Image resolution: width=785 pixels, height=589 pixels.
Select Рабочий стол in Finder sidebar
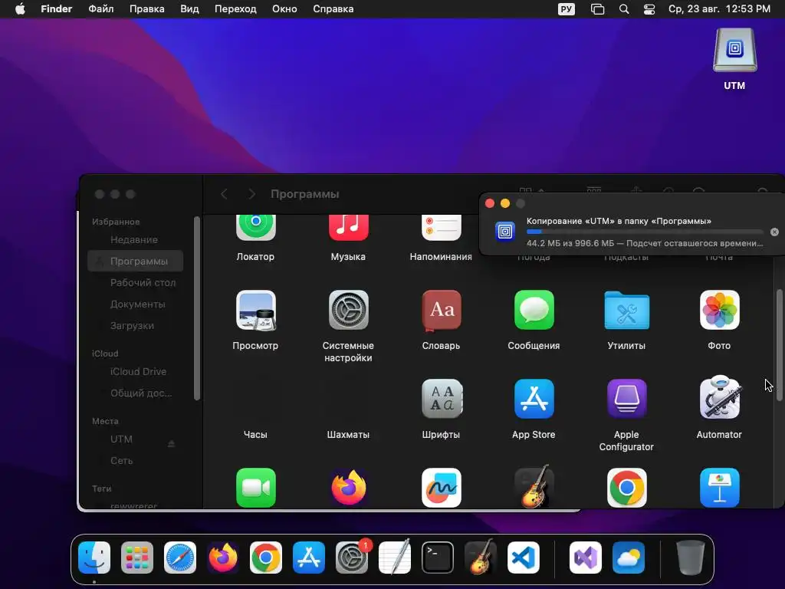pos(135,282)
